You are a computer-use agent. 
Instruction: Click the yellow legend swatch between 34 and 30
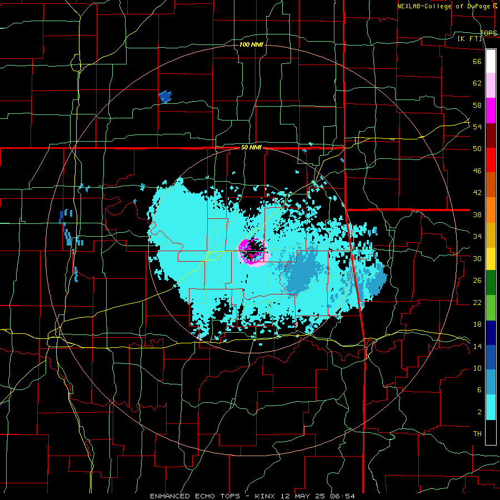click(491, 258)
